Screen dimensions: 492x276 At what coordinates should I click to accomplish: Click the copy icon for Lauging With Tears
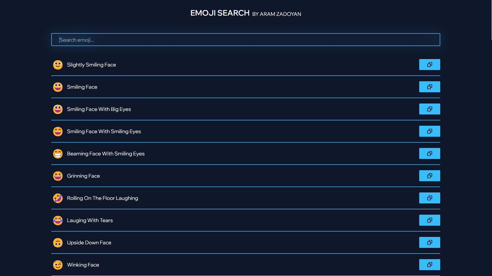tap(430, 220)
